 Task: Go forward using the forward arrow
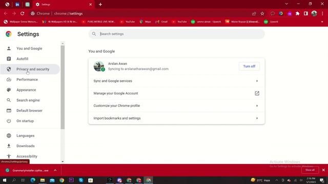point(14,14)
